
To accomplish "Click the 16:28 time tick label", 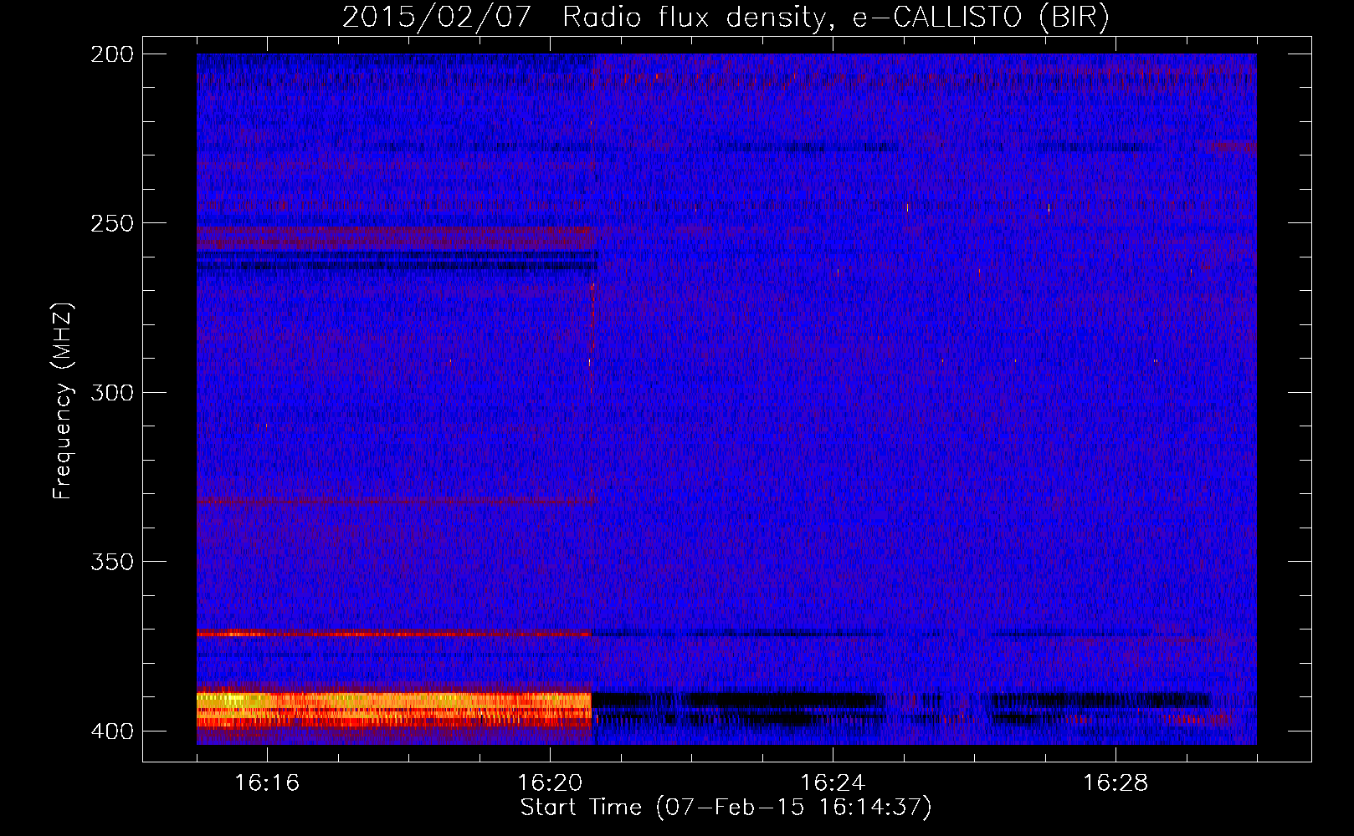I will (1116, 783).
